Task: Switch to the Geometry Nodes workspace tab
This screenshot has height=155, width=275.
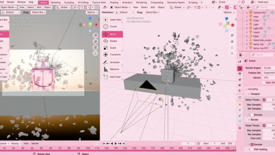Action: point(176,2)
